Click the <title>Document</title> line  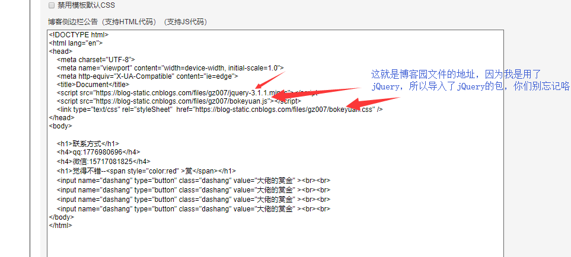tap(93, 84)
